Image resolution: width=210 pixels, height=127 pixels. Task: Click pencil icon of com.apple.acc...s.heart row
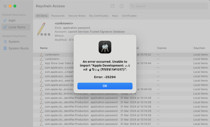click(x=42, y=72)
